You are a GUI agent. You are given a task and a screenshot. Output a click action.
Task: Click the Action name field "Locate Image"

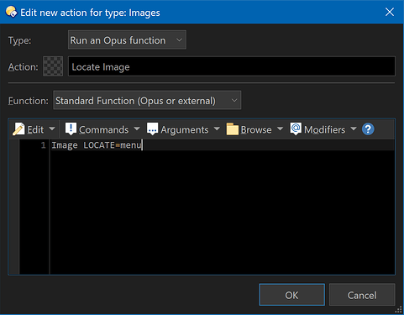(x=232, y=66)
